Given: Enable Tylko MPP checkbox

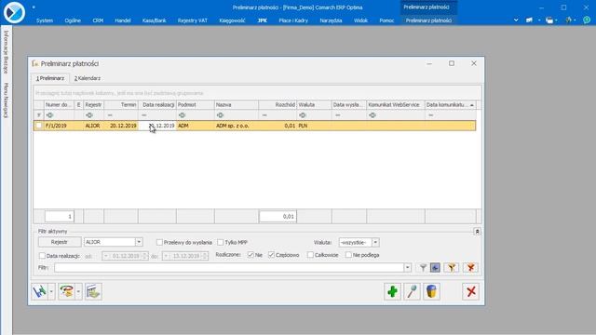Looking at the screenshot, I should coord(221,242).
